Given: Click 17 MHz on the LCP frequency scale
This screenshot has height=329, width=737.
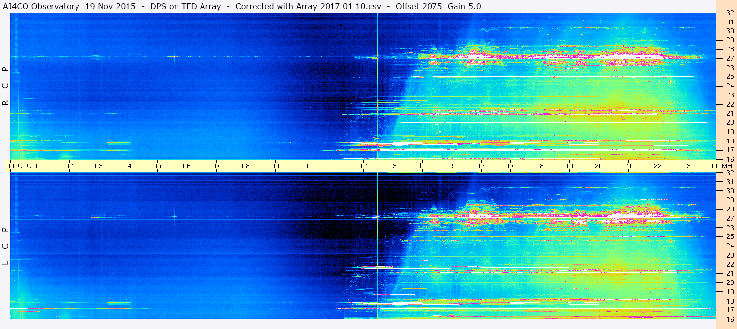Looking at the screenshot, I should click(x=730, y=310).
